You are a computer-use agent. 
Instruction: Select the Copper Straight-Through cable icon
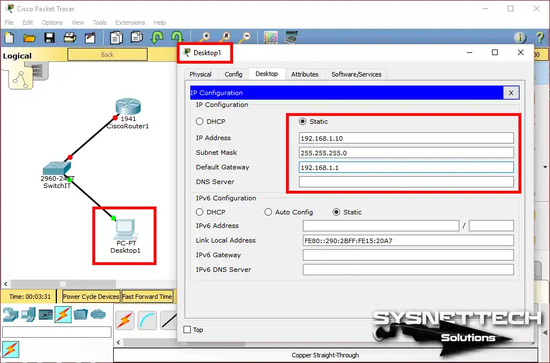pos(169,319)
